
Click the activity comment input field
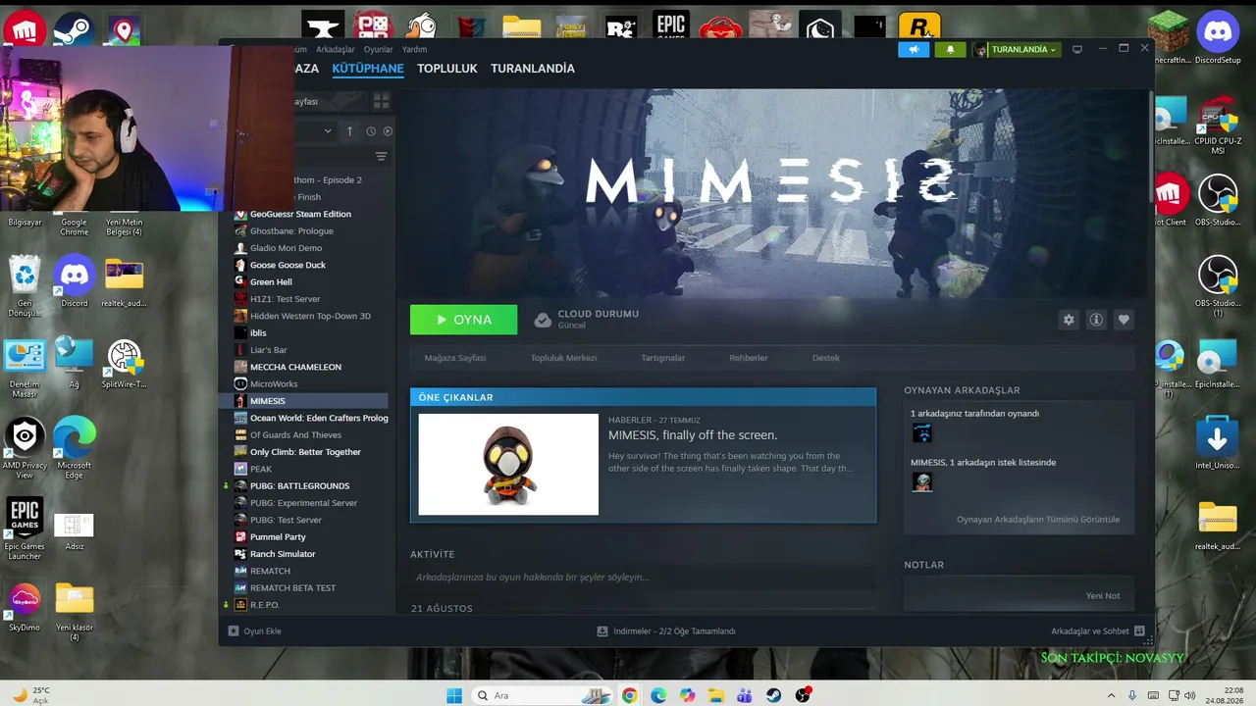[x=643, y=578]
